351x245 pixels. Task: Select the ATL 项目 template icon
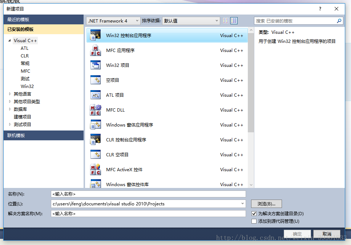95,95
